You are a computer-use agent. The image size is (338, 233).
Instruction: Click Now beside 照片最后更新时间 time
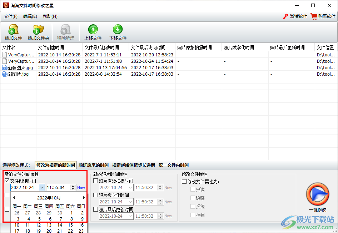point(168,216)
